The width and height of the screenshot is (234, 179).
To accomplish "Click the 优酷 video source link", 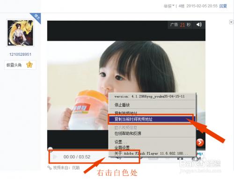I will tap(76, 168).
